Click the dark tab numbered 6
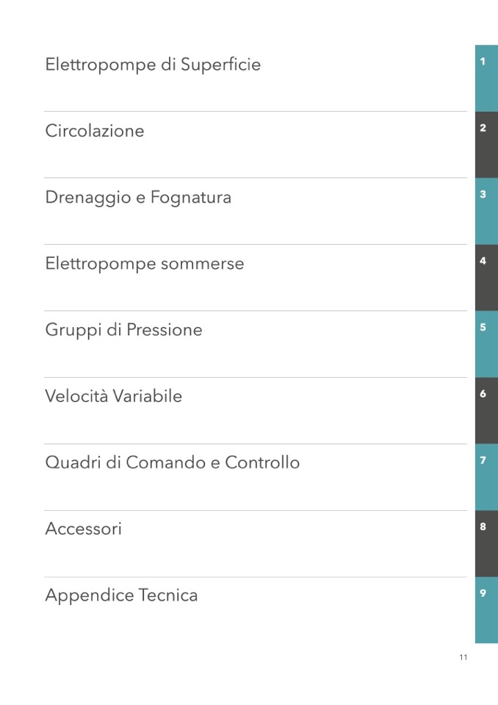This screenshot has width=498, height=705. point(486,410)
